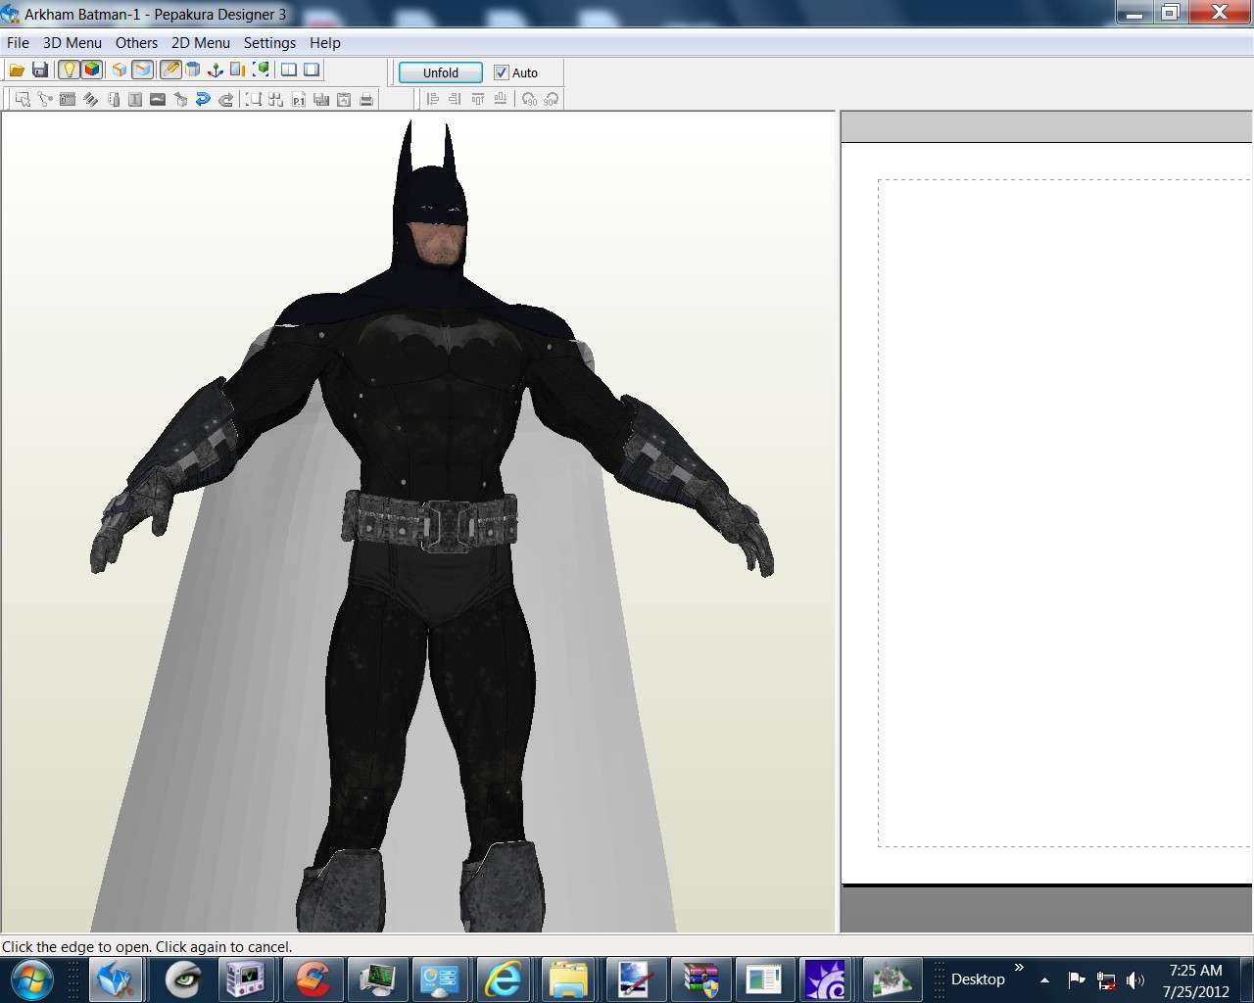Open the 2D Menu
This screenshot has width=1254, height=1003.
201,43
